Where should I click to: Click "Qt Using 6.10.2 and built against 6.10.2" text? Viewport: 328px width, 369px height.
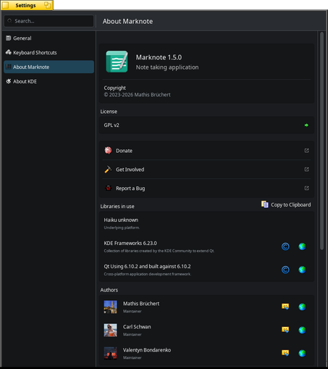point(147,266)
